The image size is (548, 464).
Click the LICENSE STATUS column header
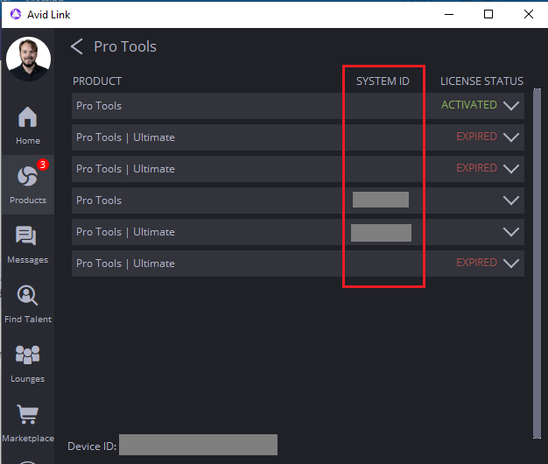pos(481,81)
